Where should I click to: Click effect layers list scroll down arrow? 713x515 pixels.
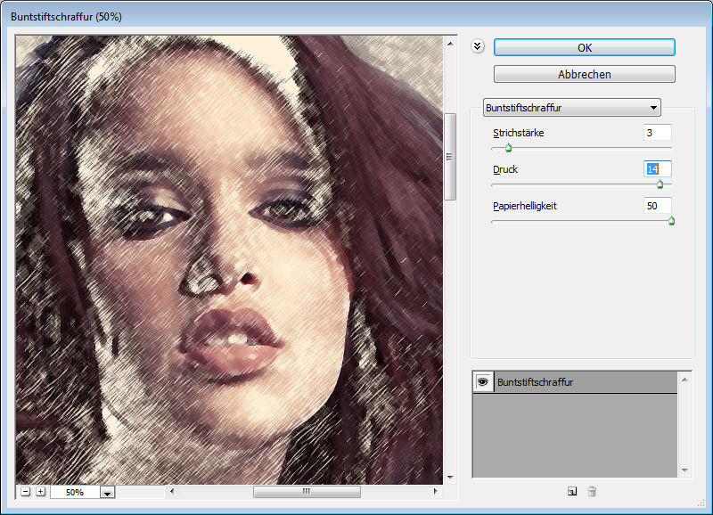684,470
